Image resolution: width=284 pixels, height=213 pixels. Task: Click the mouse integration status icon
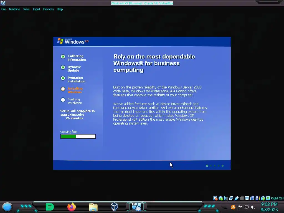click(263, 198)
